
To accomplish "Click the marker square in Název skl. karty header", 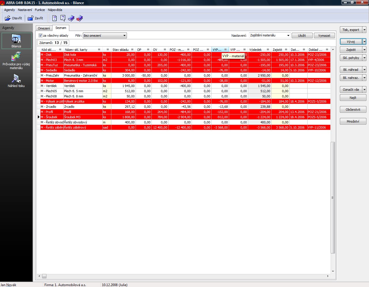I will click(x=99, y=50).
